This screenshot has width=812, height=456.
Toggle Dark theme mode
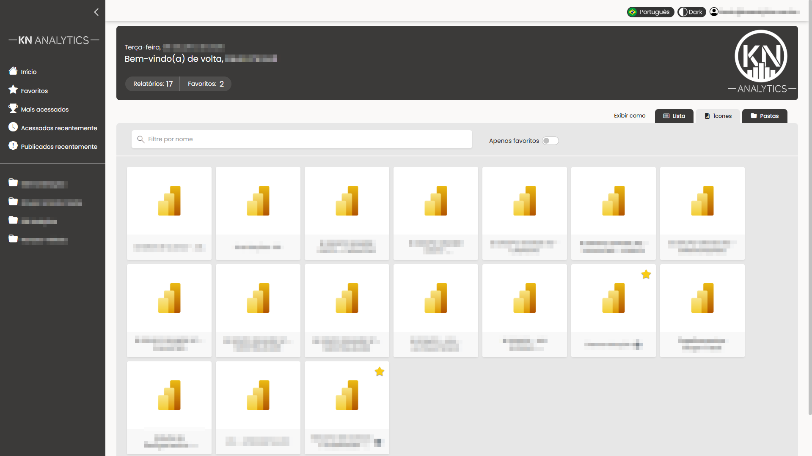click(x=691, y=12)
